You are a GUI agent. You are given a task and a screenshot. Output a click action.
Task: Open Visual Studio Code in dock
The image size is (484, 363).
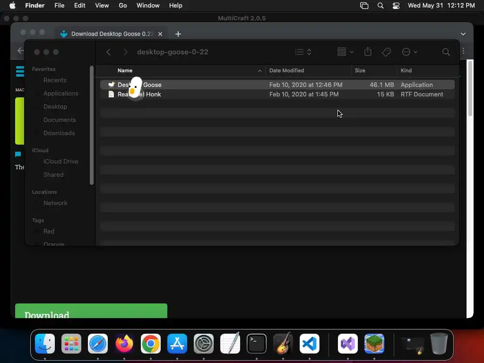(310, 344)
